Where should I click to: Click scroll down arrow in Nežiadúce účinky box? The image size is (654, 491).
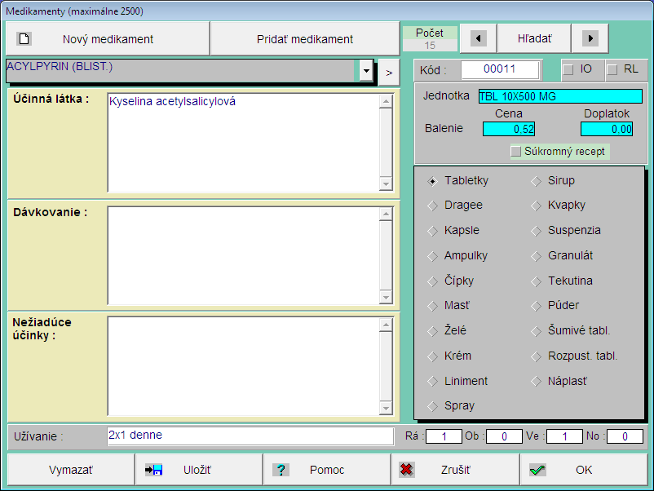tap(386, 408)
